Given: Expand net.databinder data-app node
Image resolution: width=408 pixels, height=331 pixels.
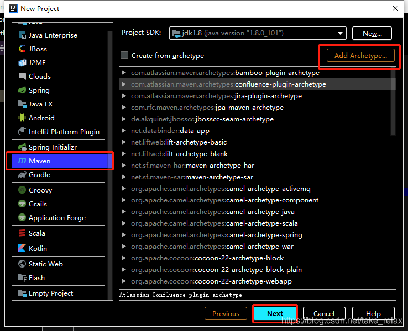Looking at the screenshot, I should 124,131.
